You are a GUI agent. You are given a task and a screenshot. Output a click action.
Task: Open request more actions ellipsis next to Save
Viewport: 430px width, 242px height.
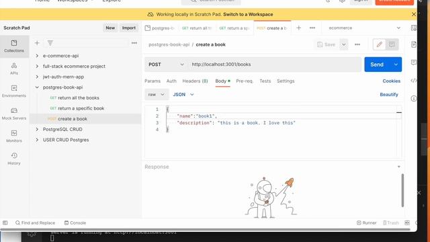(x=357, y=44)
